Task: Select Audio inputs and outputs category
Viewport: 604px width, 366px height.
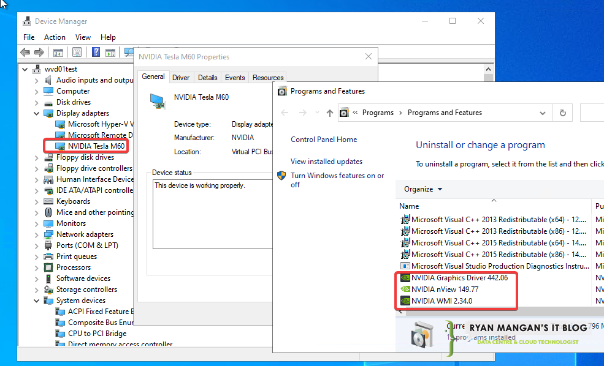Action: click(95, 80)
